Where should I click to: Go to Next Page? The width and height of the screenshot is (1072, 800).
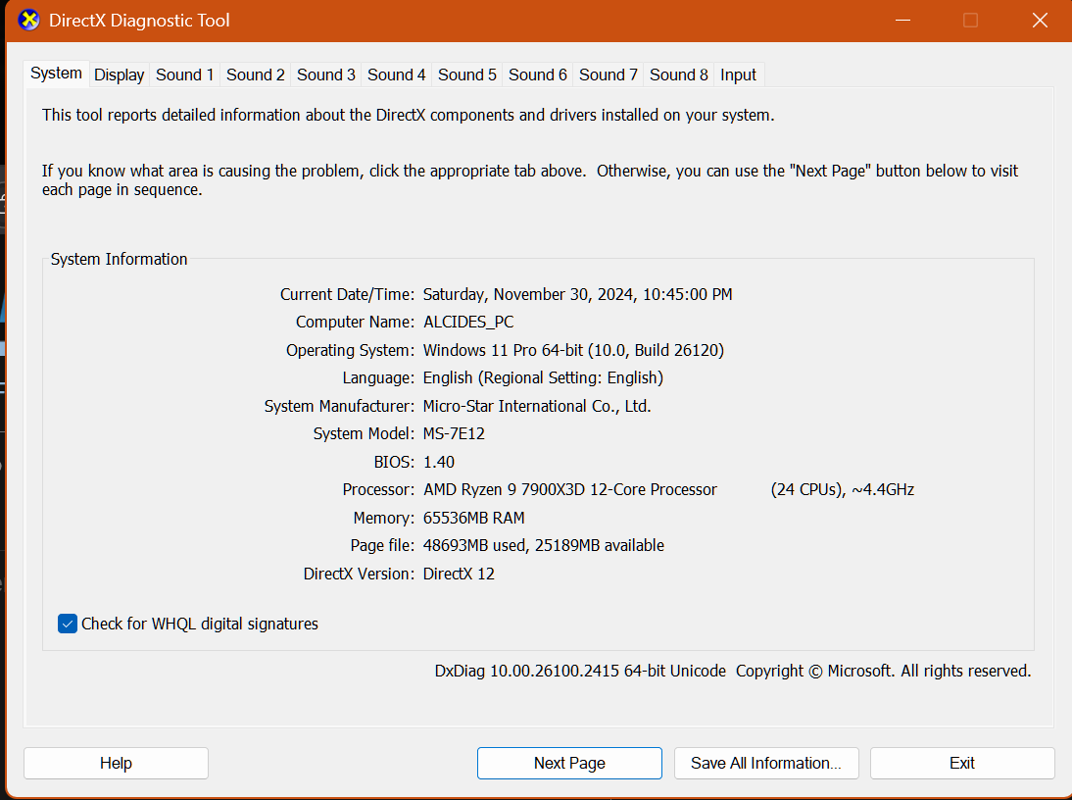569,763
